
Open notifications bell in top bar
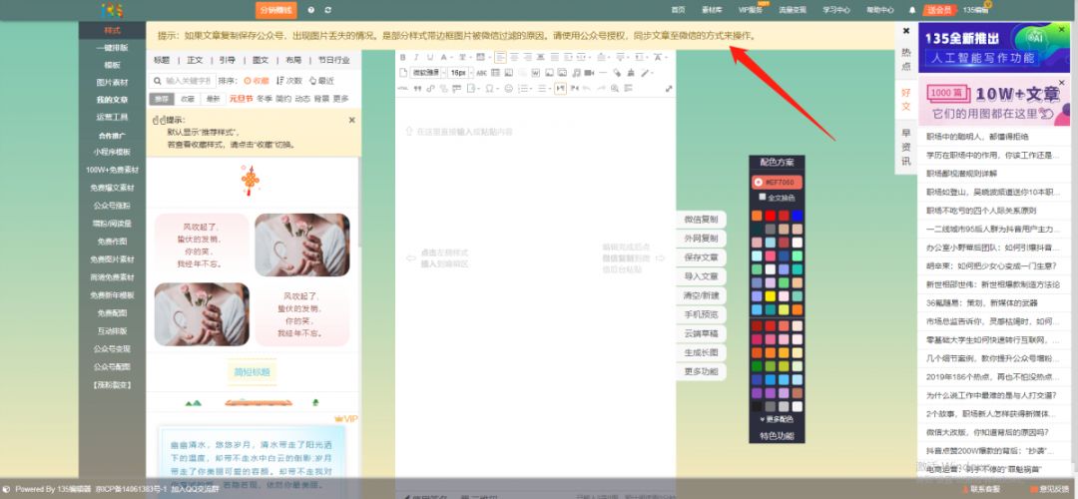pyautogui.click(x=911, y=9)
